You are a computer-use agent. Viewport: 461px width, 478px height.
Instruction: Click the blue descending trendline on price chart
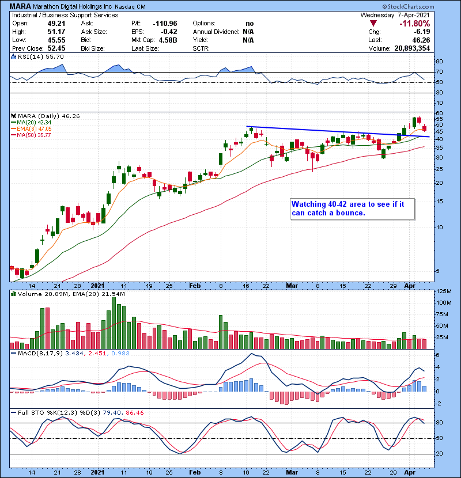[x=338, y=131]
